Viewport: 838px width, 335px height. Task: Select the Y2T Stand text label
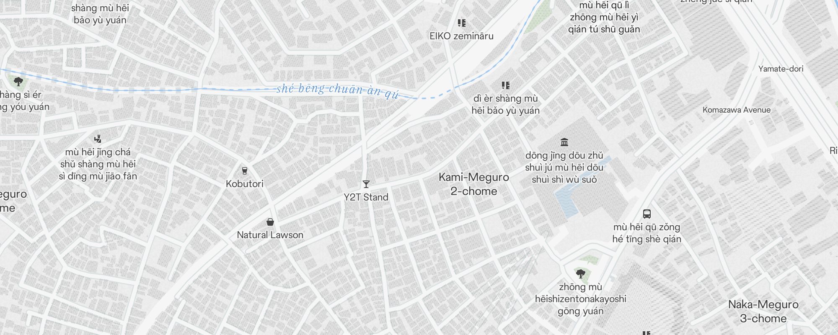point(366,197)
